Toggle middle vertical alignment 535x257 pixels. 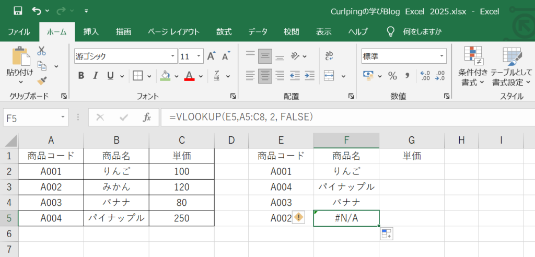click(265, 56)
